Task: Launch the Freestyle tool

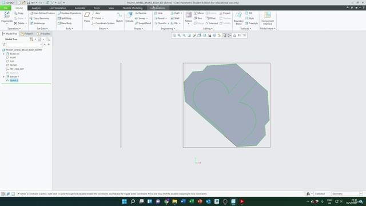Action: point(252,23)
